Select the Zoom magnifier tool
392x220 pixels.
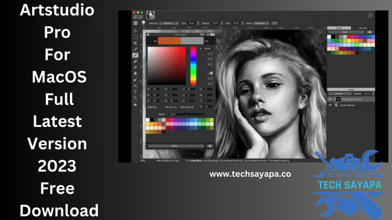click(x=135, y=98)
